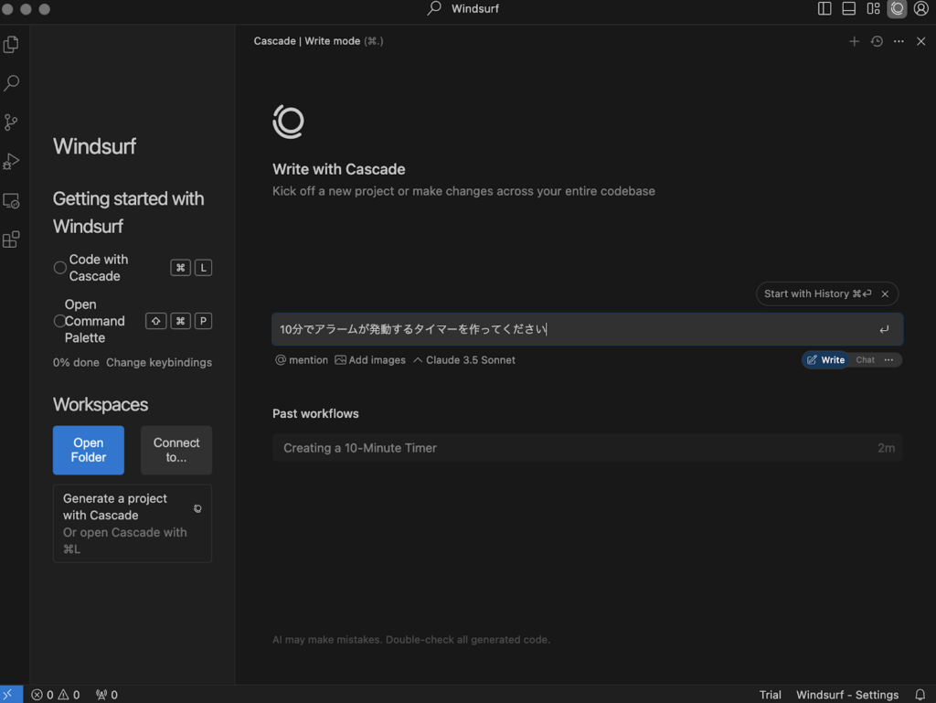Open past workflow Creating a 10-Minute Timer
Image resolution: width=936 pixels, height=703 pixels.
[x=588, y=448]
